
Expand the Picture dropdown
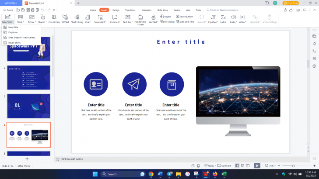(x=35, y=22)
